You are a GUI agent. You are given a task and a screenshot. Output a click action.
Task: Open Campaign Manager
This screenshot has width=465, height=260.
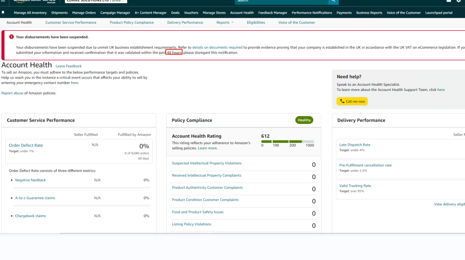click(115, 13)
